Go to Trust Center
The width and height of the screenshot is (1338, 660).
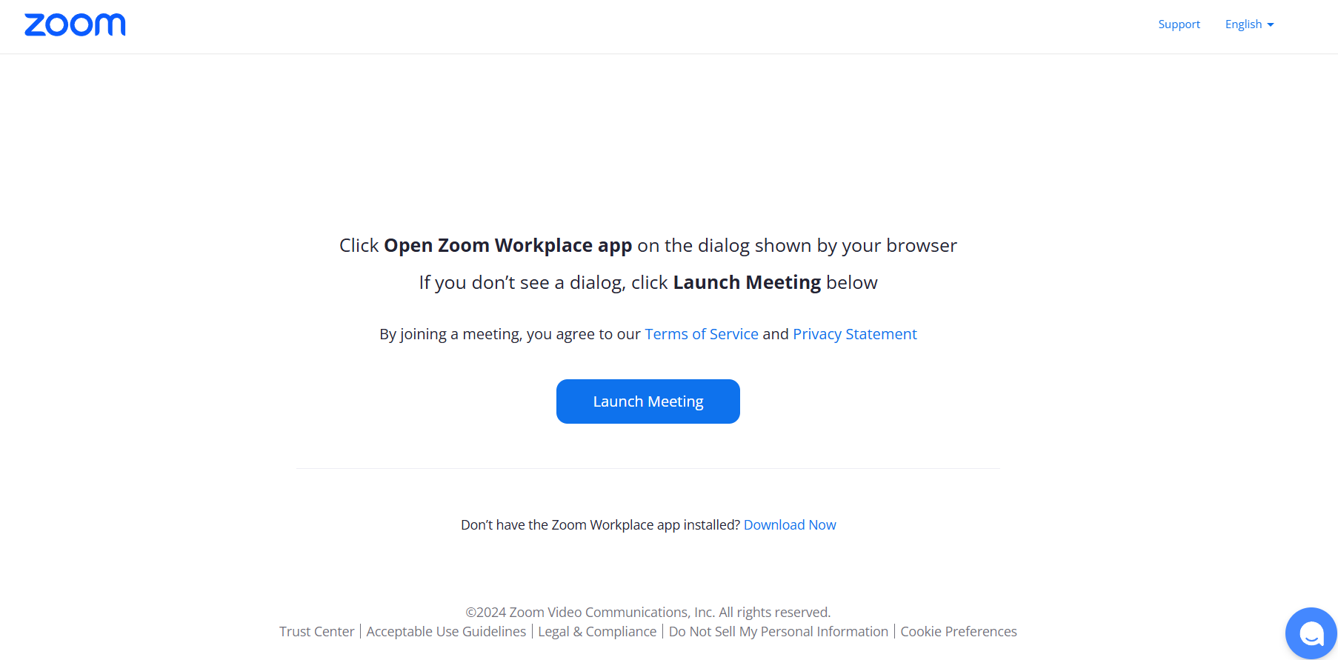(316, 632)
